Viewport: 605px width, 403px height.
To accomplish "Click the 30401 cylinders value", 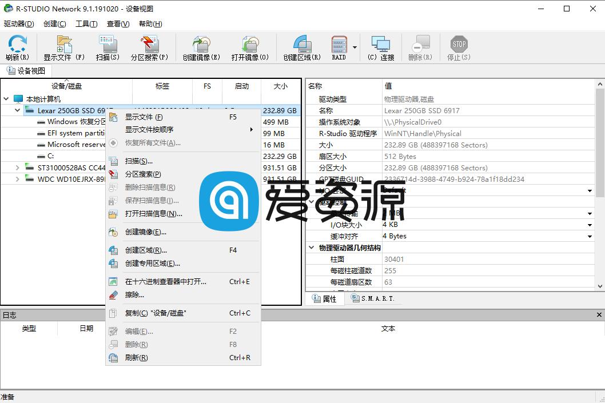I will click(394, 259).
